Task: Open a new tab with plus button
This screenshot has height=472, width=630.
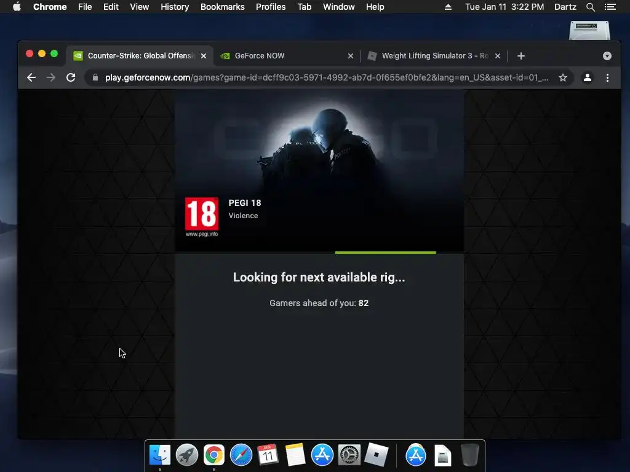Action: [x=521, y=56]
